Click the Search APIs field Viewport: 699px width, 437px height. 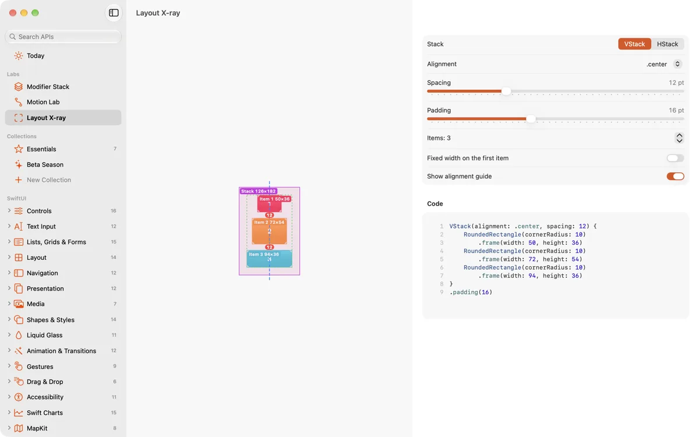[x=63, y=37]
